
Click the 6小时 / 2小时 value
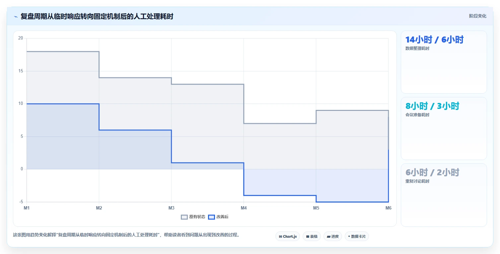[x=432, y=173]
